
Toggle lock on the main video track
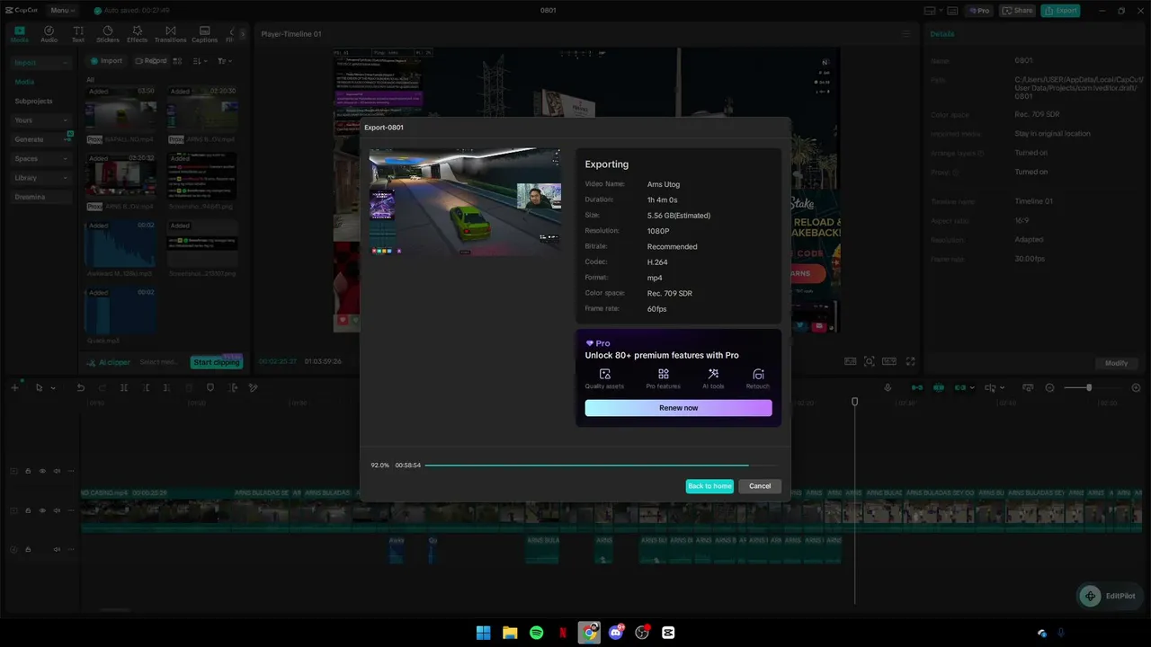pyautogui.click(x=28, y=510)
